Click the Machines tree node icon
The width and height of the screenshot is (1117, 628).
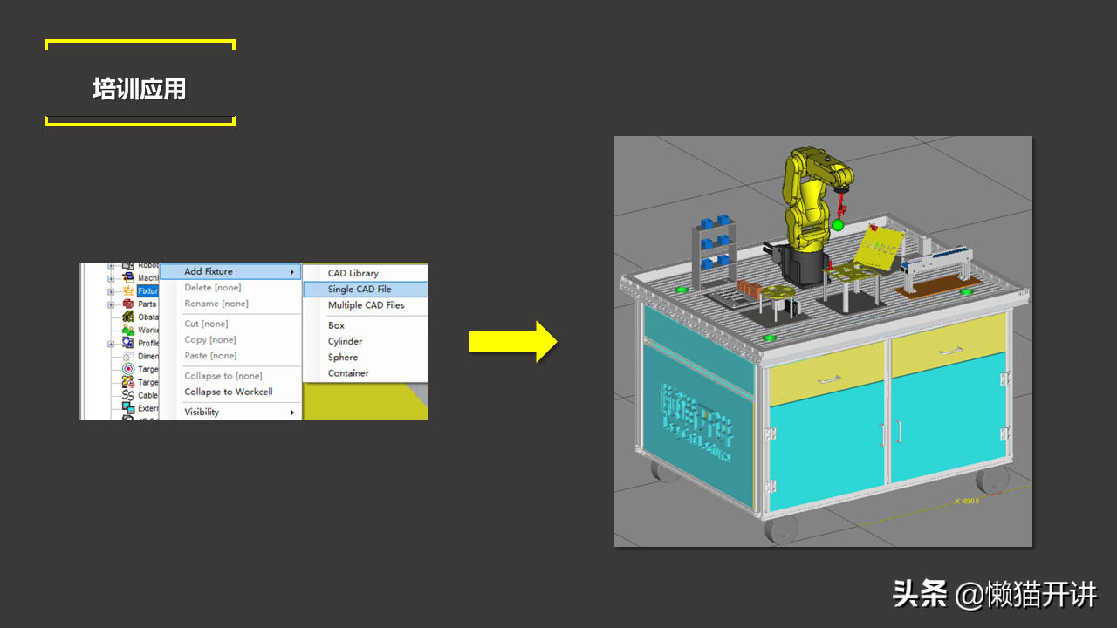(128, 278)
